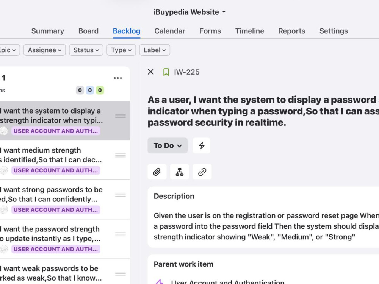Select the medium strength backlog item
The image size is (379, 284).
pyautogui.click(x=65, y=160)
